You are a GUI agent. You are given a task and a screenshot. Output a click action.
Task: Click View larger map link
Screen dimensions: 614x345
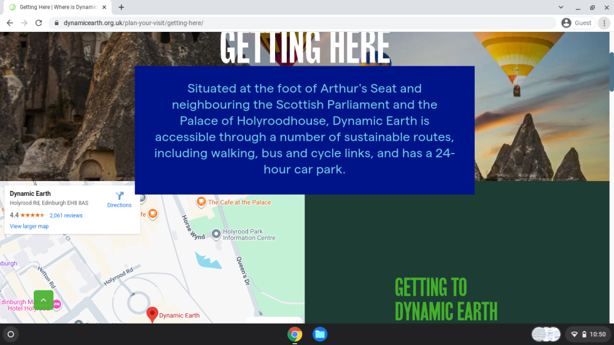coord(29,227)
